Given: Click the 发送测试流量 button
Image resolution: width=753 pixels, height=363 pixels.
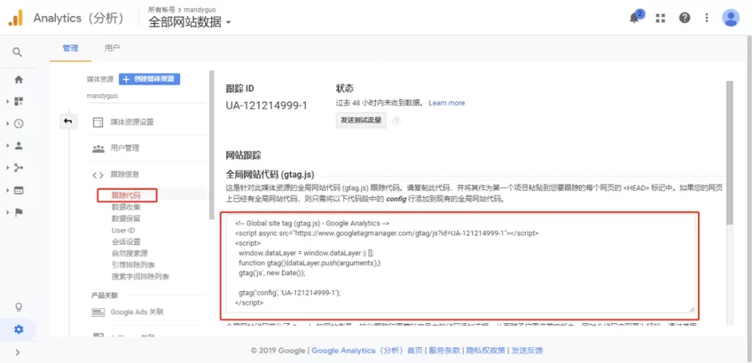Looking at the screenshot, I should pos(360,121).
